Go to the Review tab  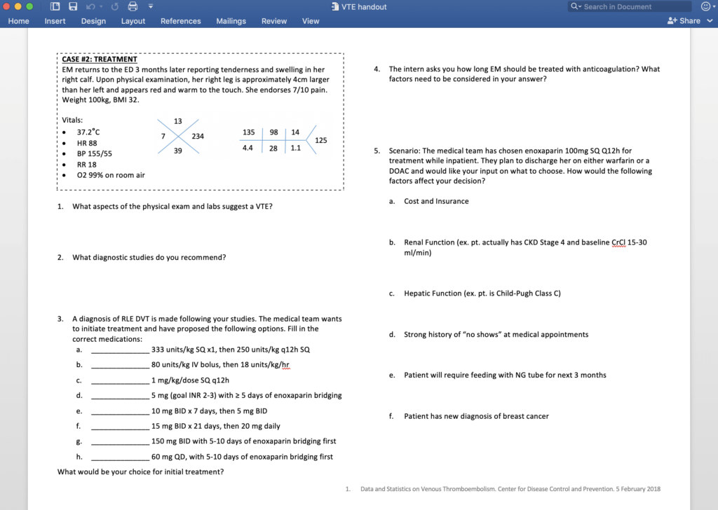point(274,21)
